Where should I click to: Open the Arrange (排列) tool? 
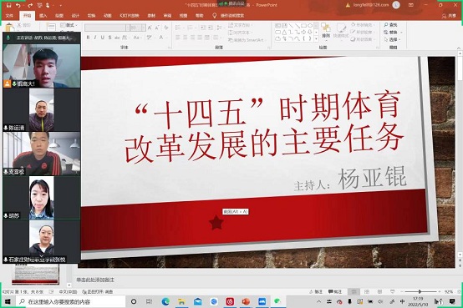[326, 31]
